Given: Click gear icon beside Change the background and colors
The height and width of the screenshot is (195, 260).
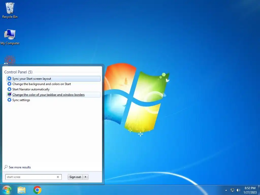Looking at the screenshot, I should pos(9,84).
